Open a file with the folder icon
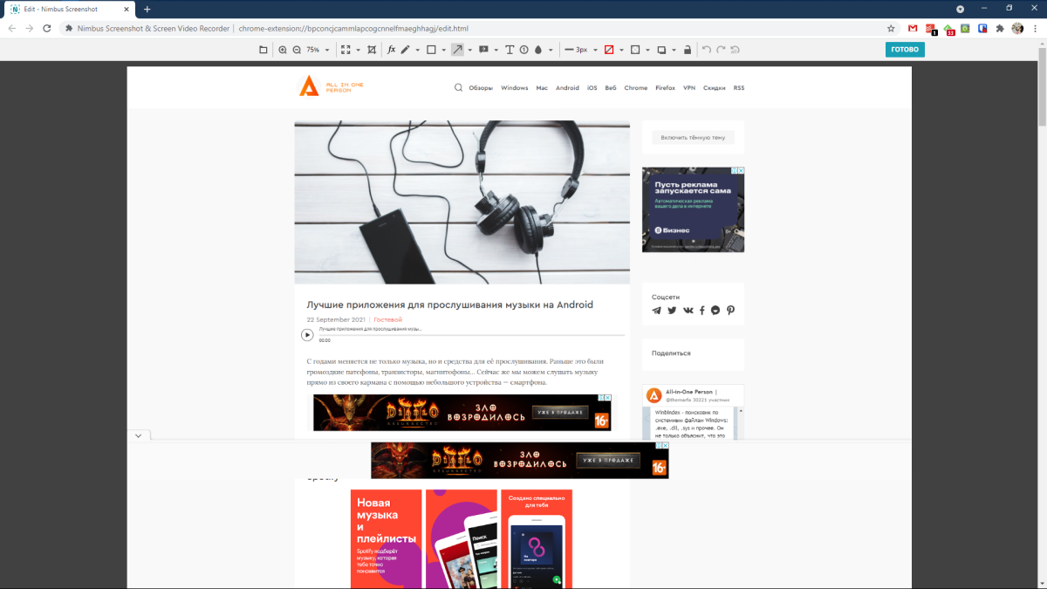 coord(263,50)
